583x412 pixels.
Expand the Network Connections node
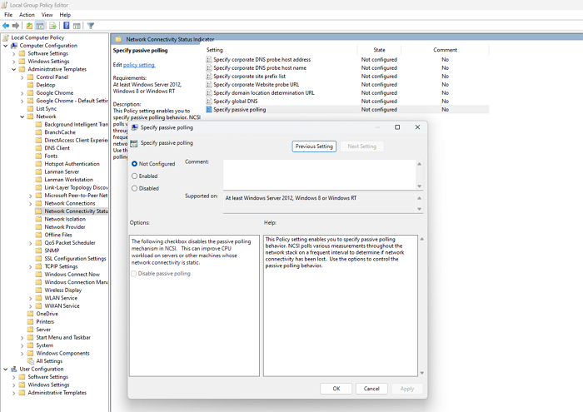pos(31,204)
